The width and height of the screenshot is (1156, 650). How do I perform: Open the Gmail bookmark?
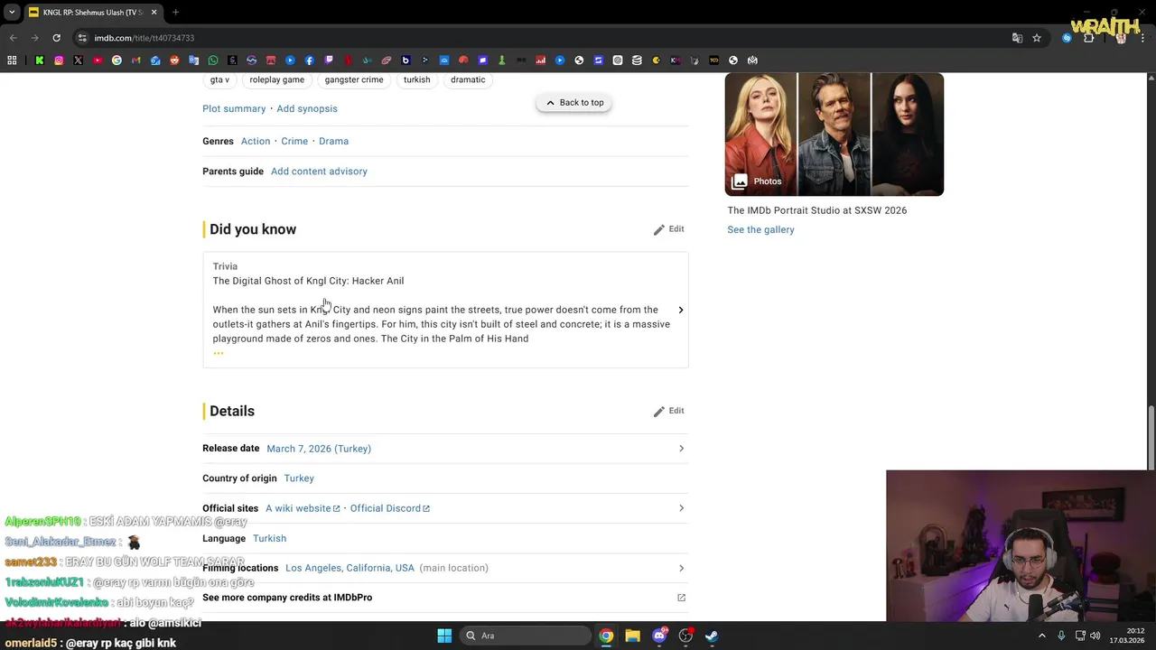pyautogui.click(x=135, y=60)
